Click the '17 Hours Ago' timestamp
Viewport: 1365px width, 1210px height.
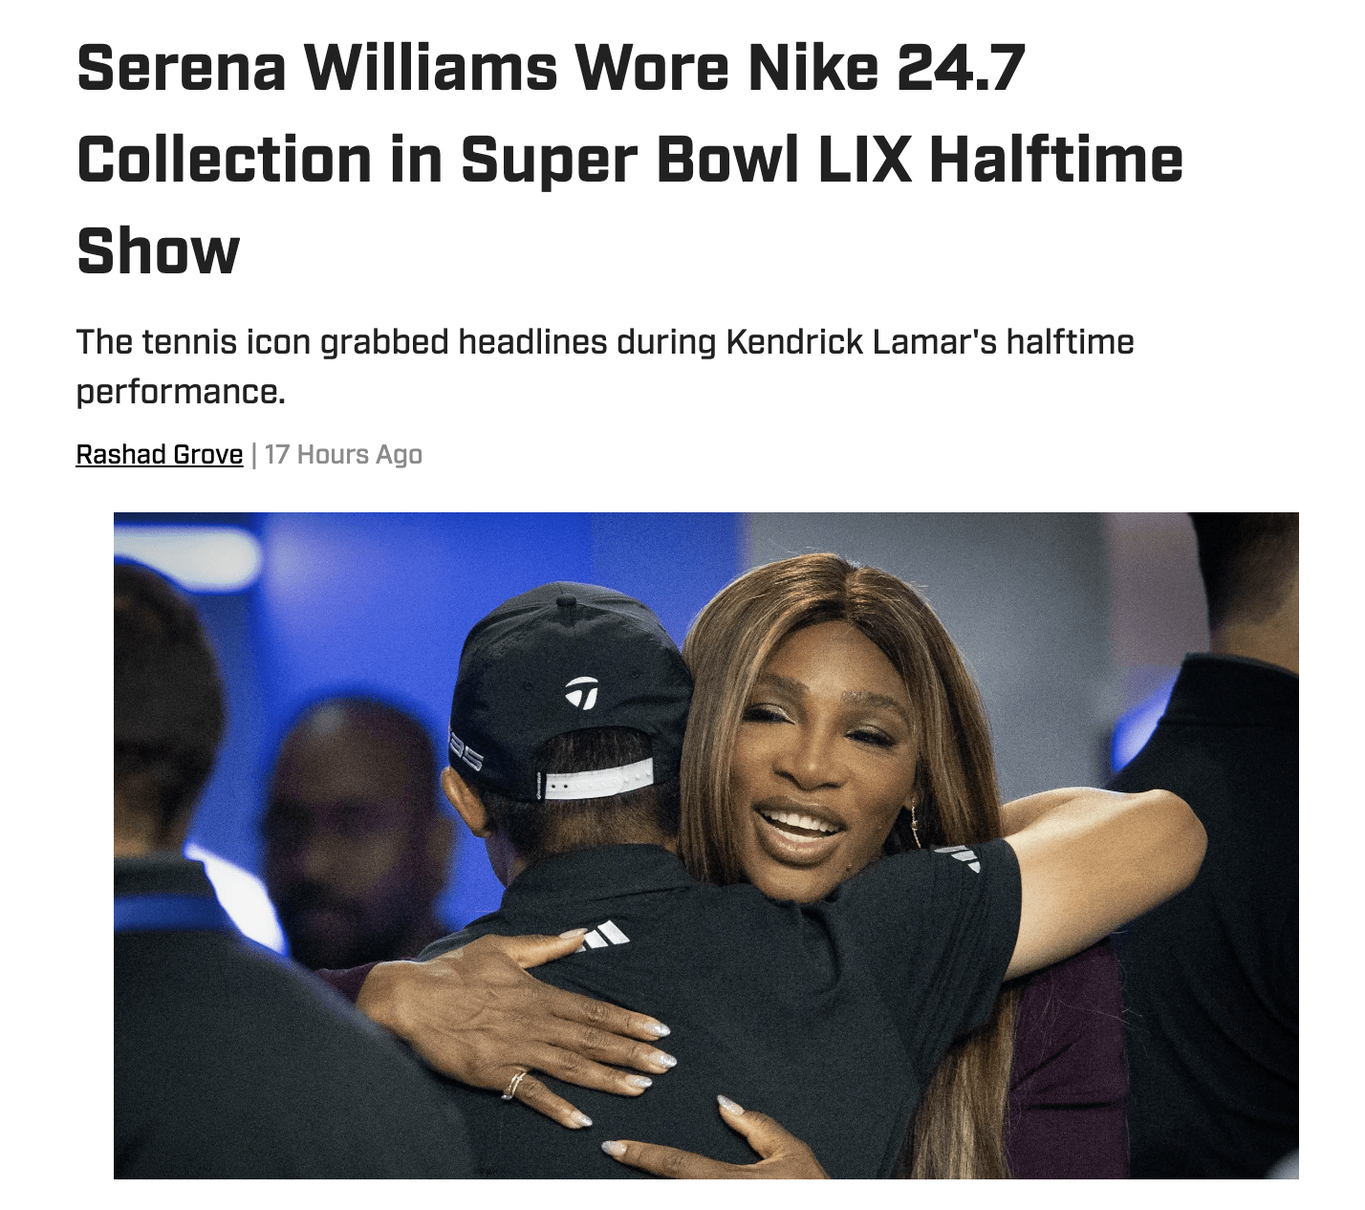[343, 454]
